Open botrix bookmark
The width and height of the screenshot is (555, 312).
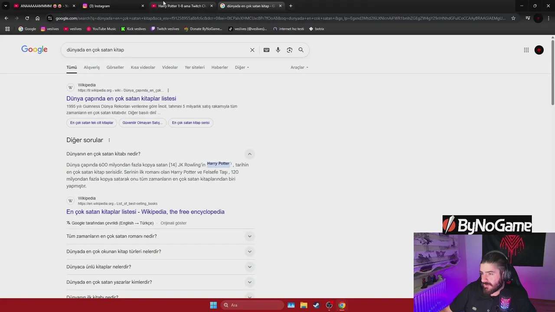click(x=317, y=29)
